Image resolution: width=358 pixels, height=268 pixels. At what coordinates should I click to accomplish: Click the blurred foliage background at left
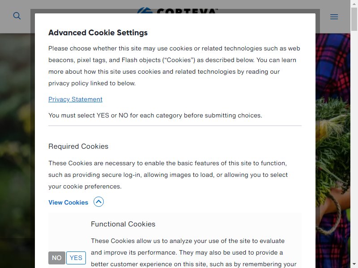[17, 137]
